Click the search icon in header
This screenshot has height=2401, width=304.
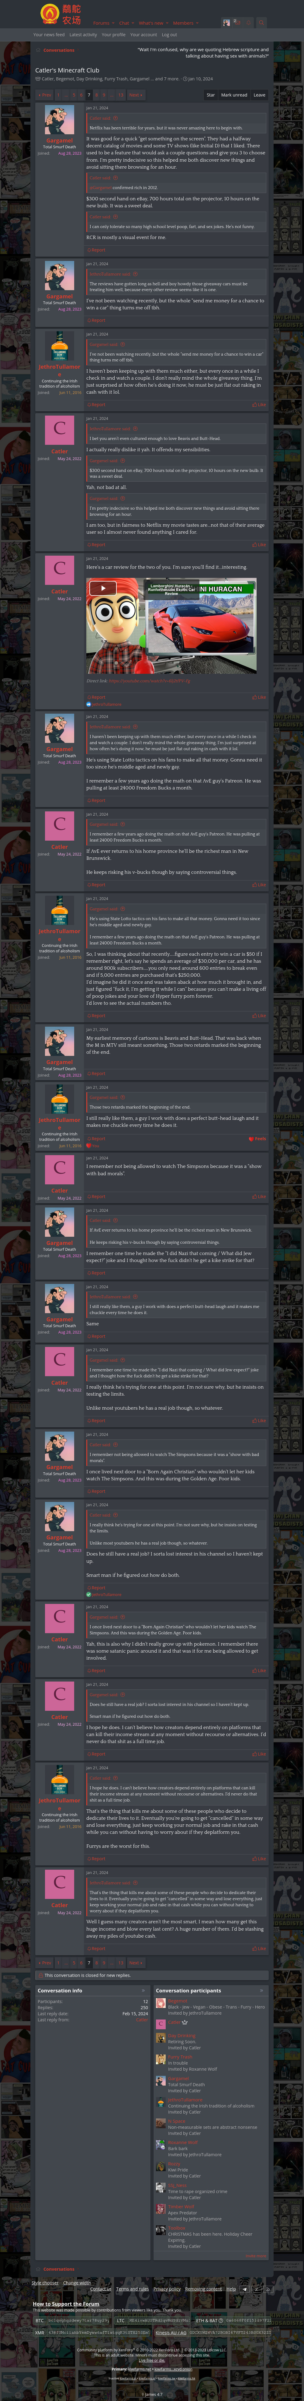261,22
